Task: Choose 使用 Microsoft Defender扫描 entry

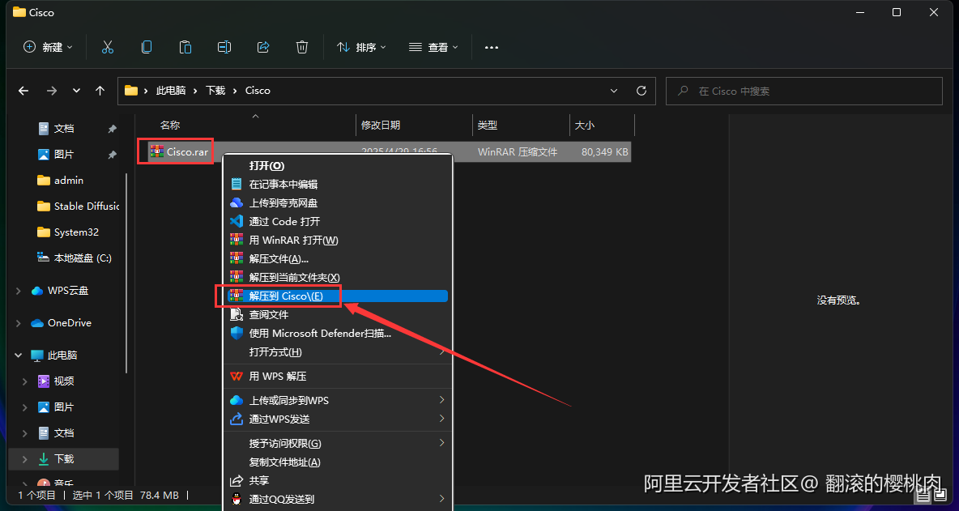Action: (338, 333)
